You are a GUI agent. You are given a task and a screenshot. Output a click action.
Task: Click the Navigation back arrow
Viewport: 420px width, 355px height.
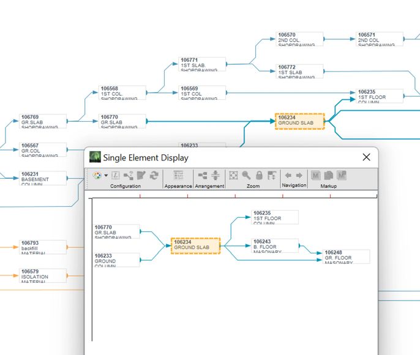288,175
